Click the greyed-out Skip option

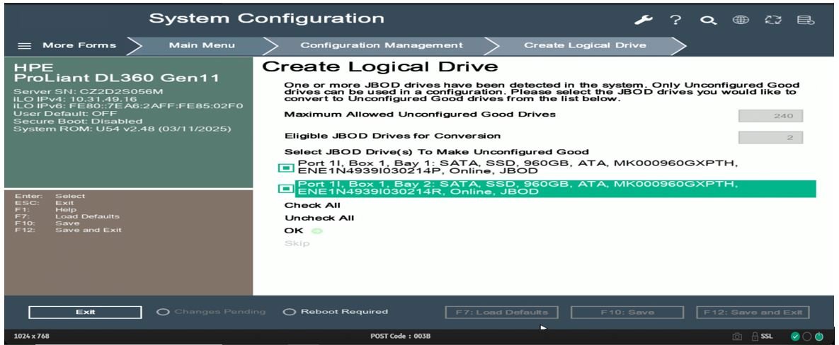click(297, 243)
